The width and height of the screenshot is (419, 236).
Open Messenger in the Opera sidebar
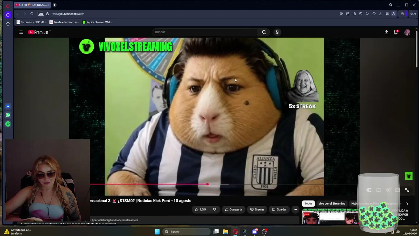click(8, 106)
